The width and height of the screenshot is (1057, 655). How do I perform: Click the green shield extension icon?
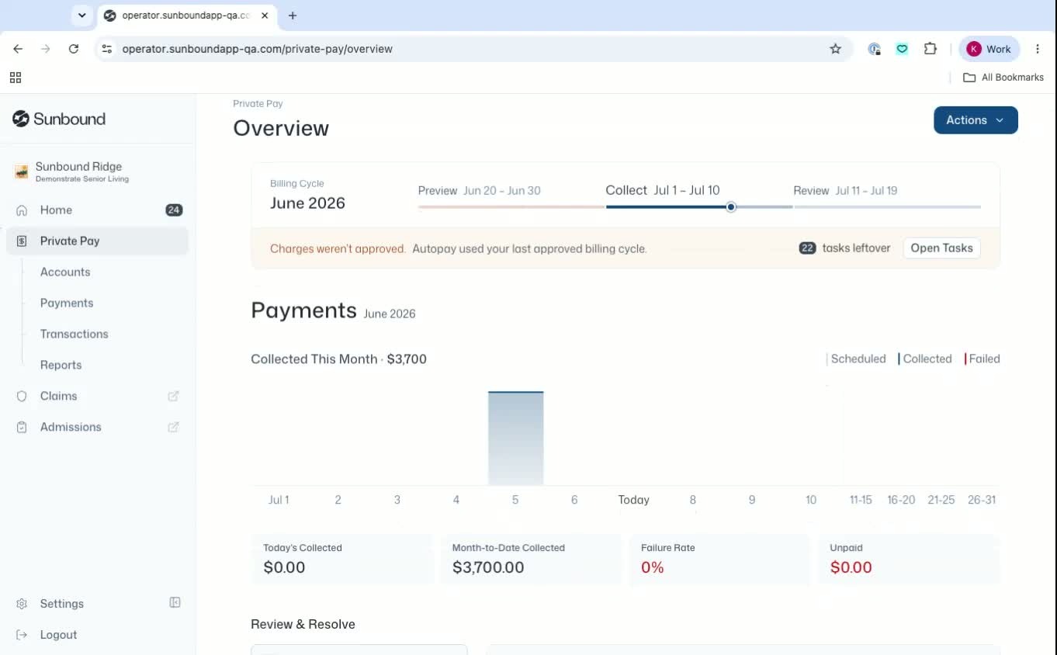(x=902, y=49)
